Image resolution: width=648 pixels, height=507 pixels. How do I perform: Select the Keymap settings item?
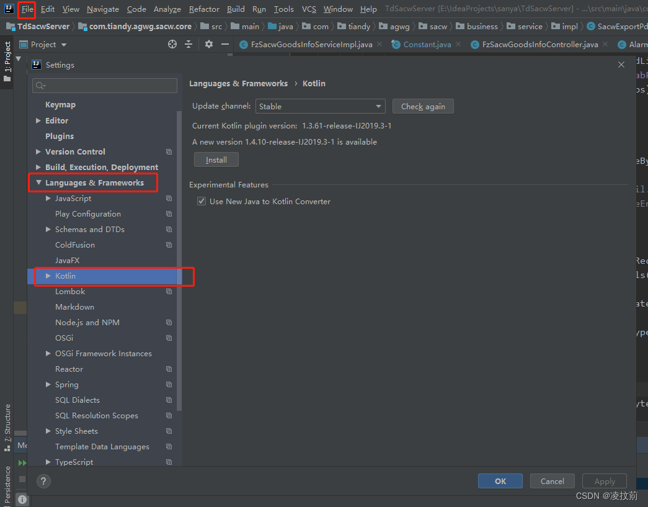[60, 105]
